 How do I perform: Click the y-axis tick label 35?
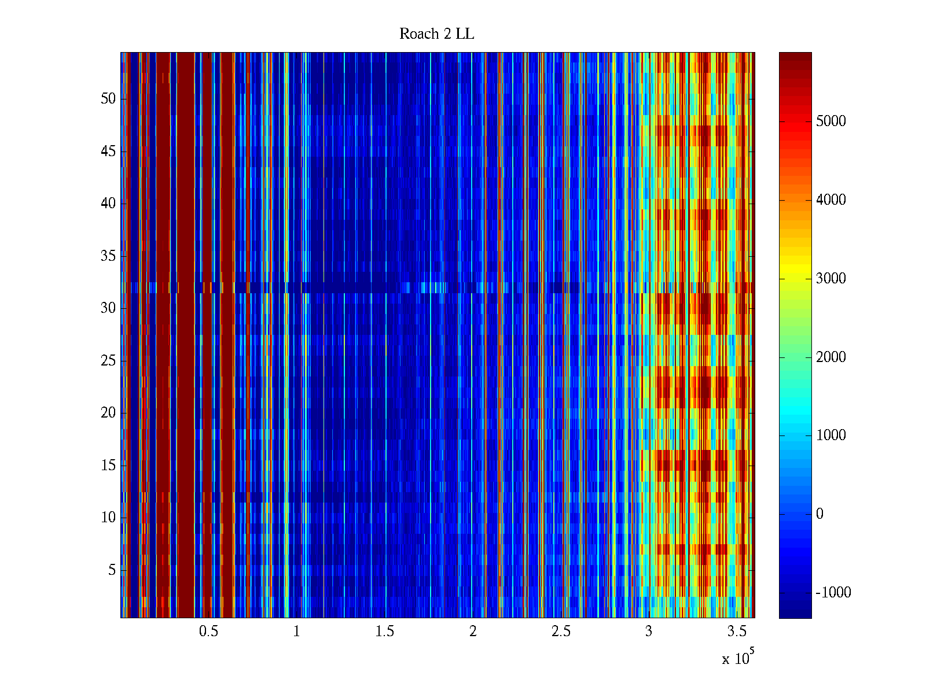pos(108,256)
